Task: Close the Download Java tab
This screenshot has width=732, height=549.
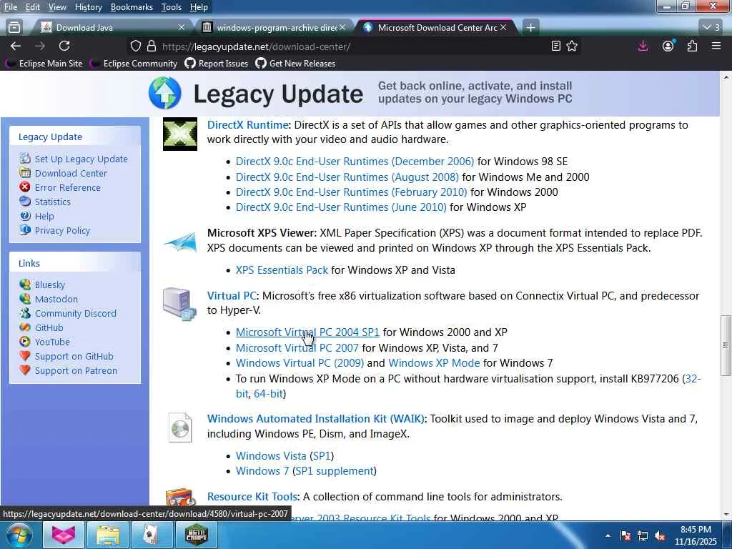Action: click(x=182, y=28)
